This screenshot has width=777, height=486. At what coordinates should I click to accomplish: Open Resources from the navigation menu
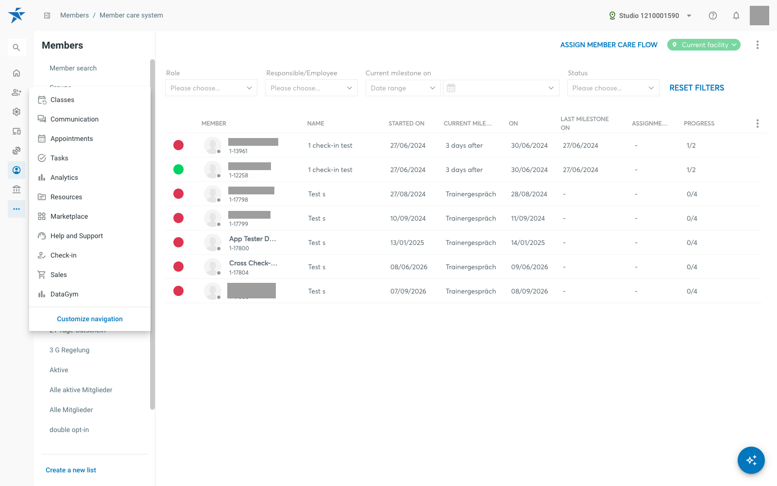click(90, 197)
